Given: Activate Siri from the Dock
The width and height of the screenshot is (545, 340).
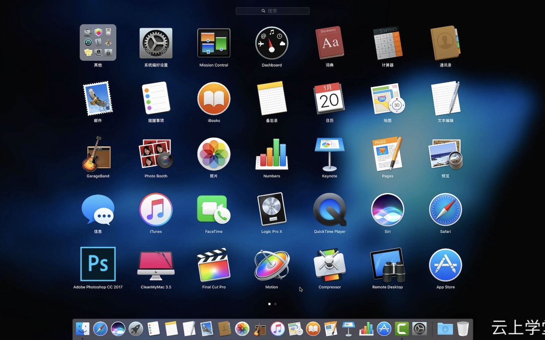Looking at the screenshot, I should coord(118,329).
